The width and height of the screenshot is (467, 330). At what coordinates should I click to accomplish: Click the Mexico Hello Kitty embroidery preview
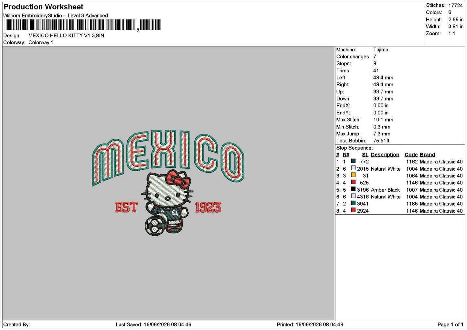click(x=168, y=183)
